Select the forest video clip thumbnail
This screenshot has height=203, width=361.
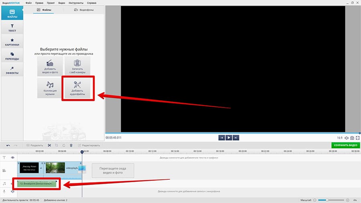pos(55,168)
